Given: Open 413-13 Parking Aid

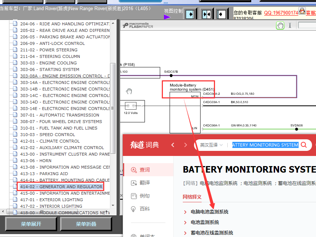Looking at the screenshot, I should coord(44,174).
